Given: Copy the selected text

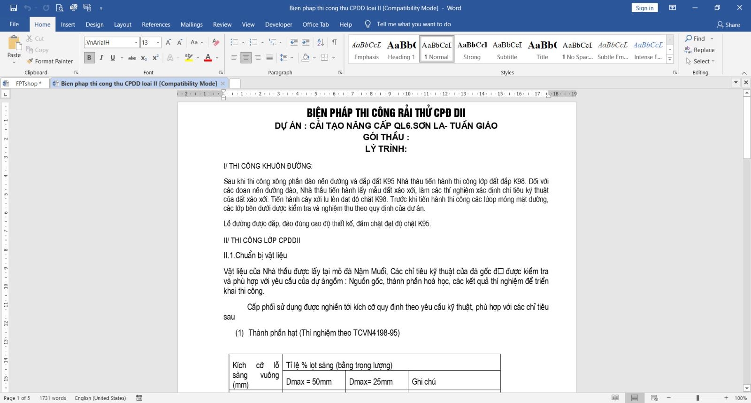Looking at the screenshot, I should pyautogui.click(x=38, y=50).
